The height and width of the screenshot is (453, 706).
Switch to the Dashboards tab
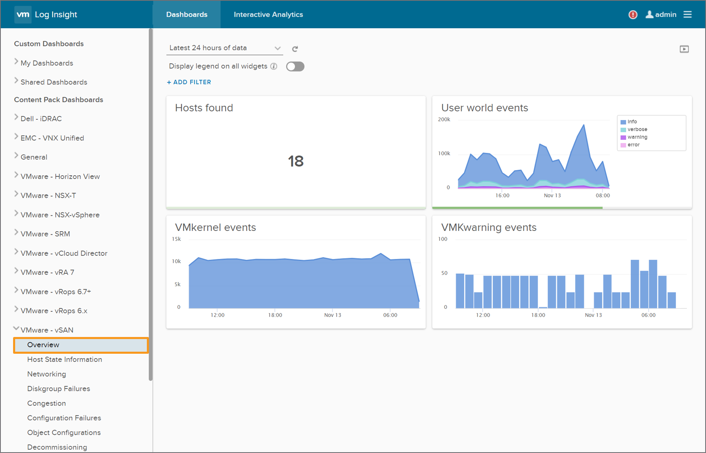coord(187,15)
